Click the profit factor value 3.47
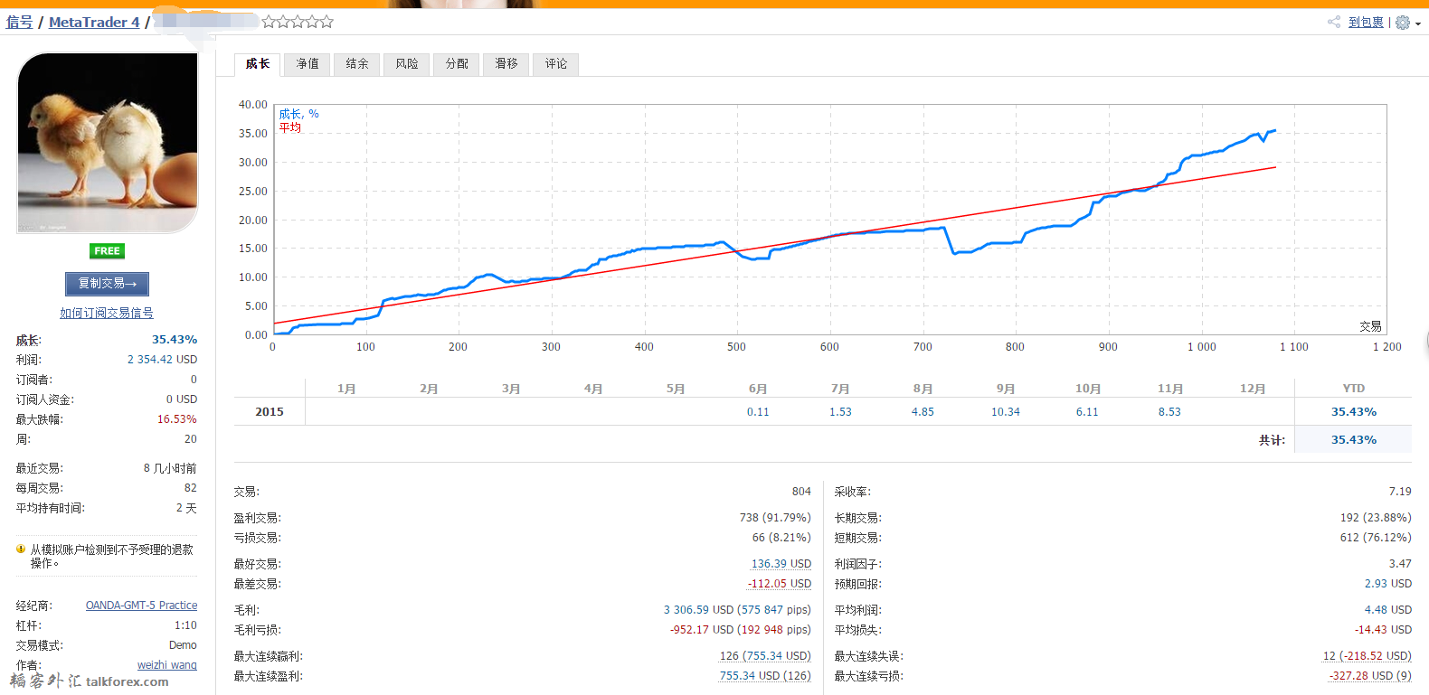Screen dimensions: 1429x695 pos(1400,564)
